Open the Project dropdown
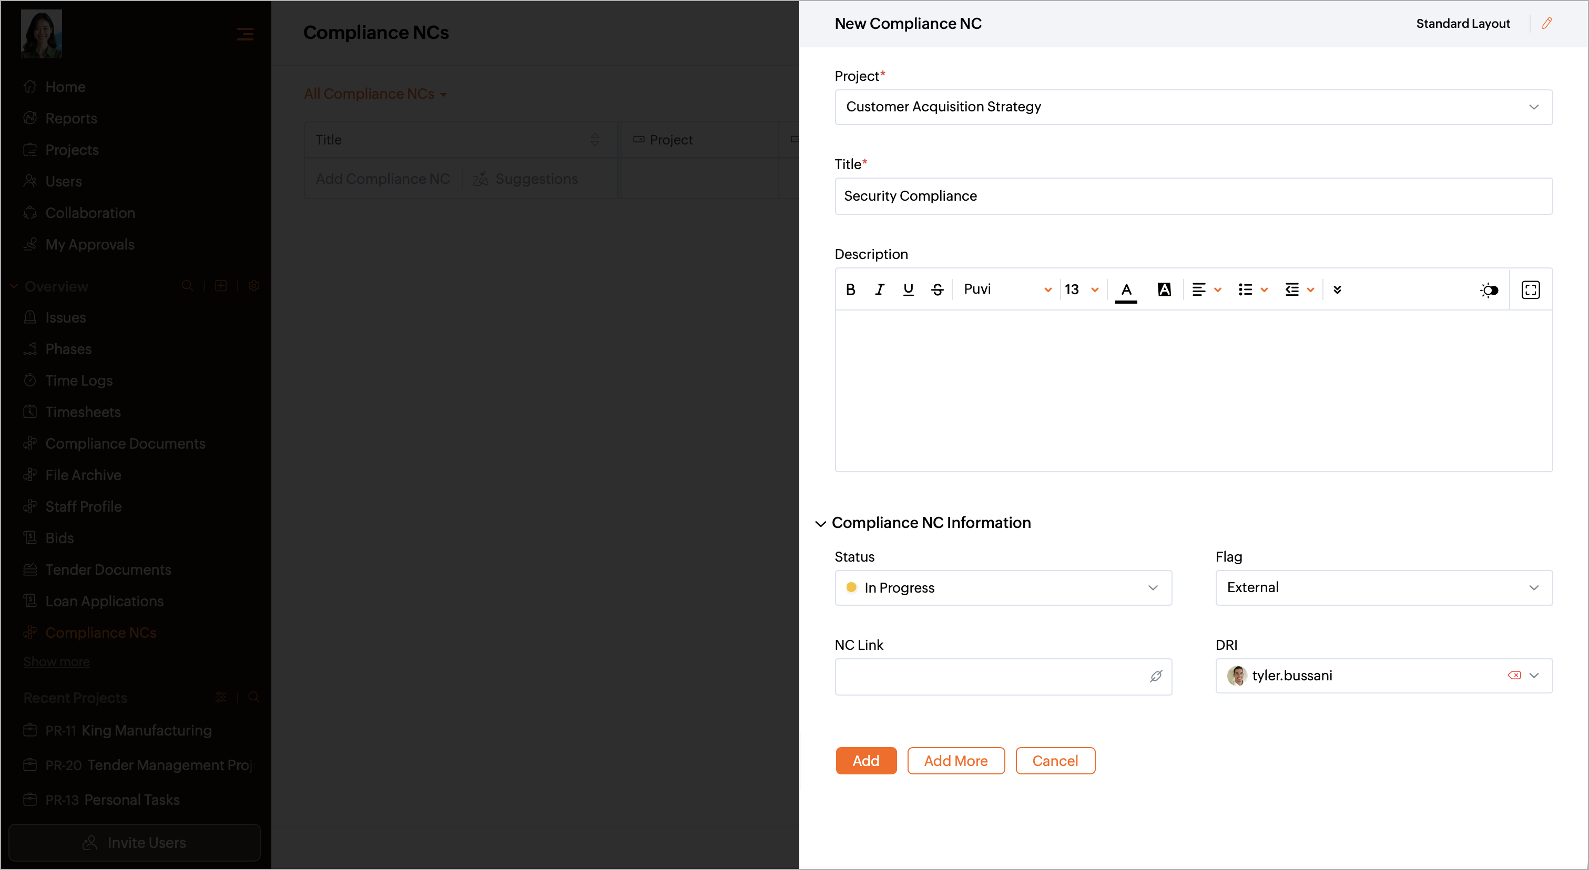 tap(1194, 107)
